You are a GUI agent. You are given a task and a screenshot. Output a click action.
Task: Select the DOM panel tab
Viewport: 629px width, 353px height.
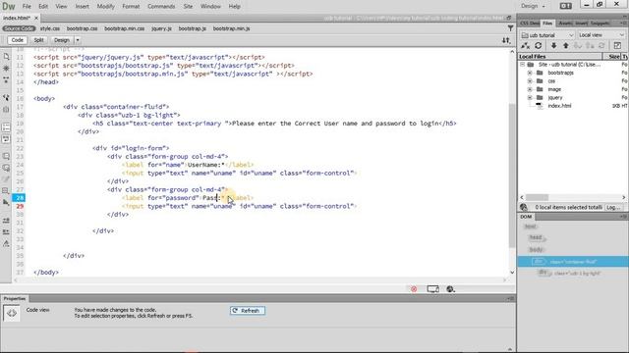pyautogui.click(x=526, y=217)
